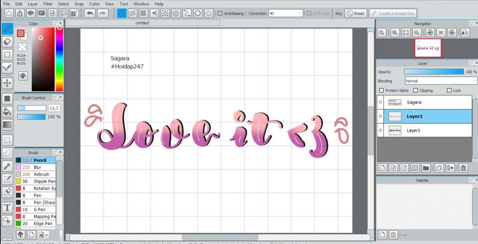Enable the layer Lock checkbox
The width and height of the screenshot is (478, 244).
pos(449,90)
